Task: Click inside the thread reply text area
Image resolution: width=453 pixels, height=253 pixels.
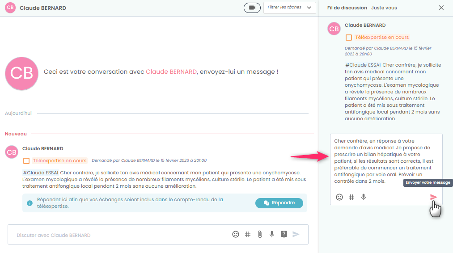Action: point(385,161)
